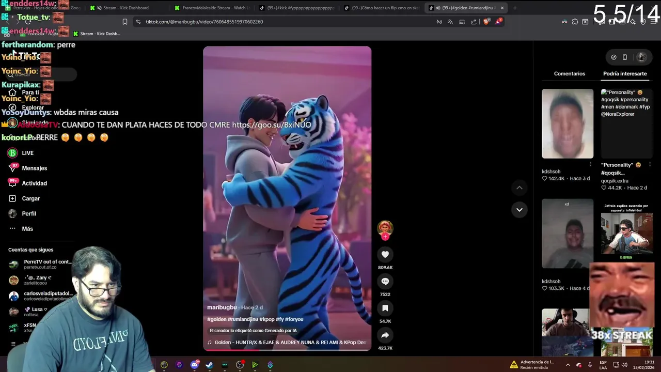This screenshot has width=661, height=372.
Task: Click share page icon in address bar
Action: [x=474, y=22]
